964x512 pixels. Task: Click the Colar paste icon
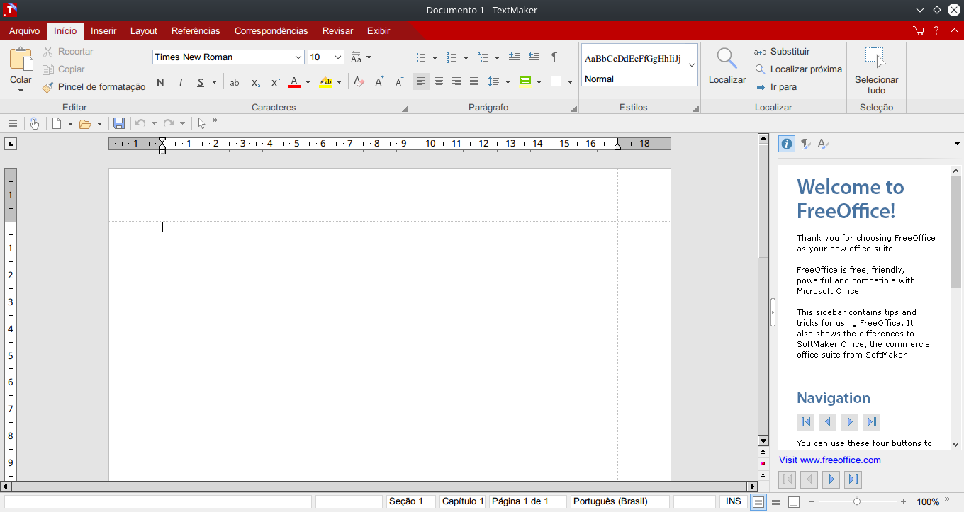coord(21,59)
